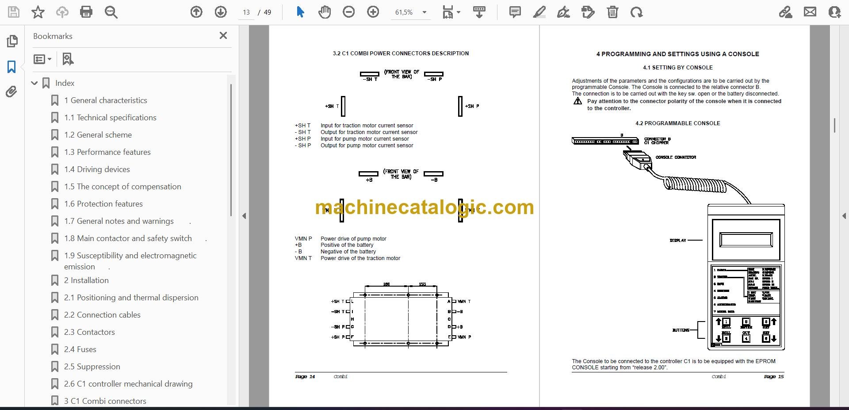Rotate the page view icon
This screenshot has width=849, height=410.
(x=637, y=12)
